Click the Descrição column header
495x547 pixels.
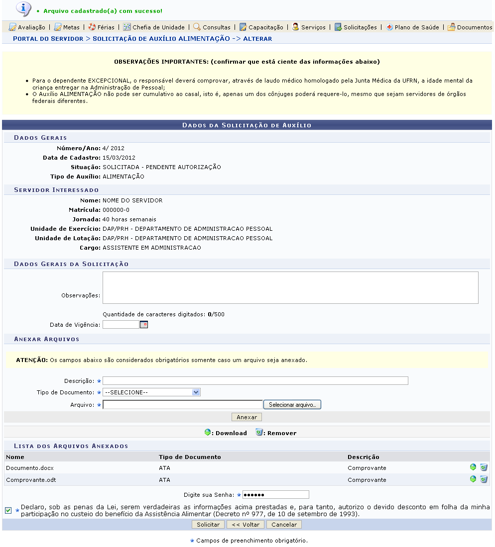[x=364, y=457]
